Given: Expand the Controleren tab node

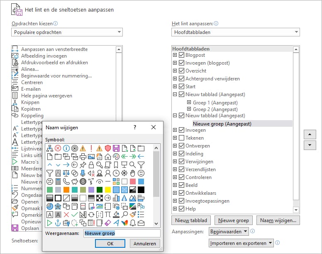Looking at the screenshot, I should tap(175, 177).
